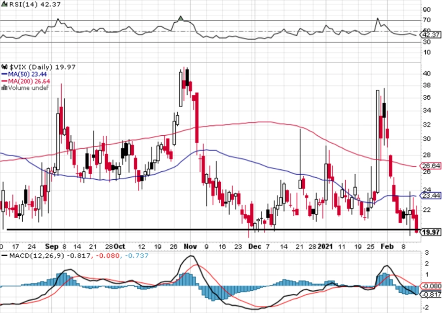Click the green RSI overbought triangle marker
Screen dimensions: 442x313
pyautogui.click(x=181, y=19)
